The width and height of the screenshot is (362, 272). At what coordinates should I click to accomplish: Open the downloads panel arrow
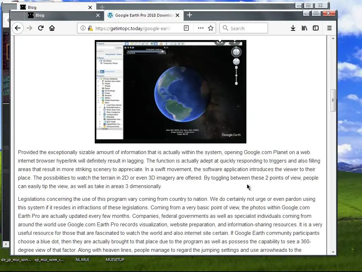(x=293, y=28)
